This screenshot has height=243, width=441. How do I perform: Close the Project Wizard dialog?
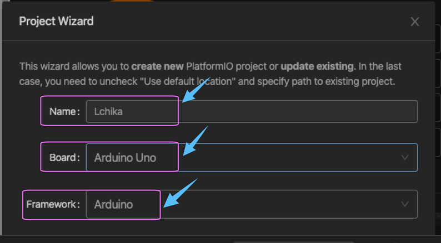(x=414, y=22)
